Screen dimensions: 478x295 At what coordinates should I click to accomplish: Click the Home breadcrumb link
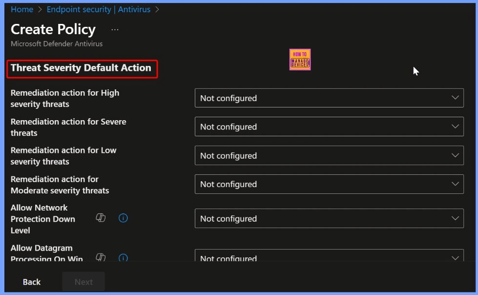click(22, 9)
